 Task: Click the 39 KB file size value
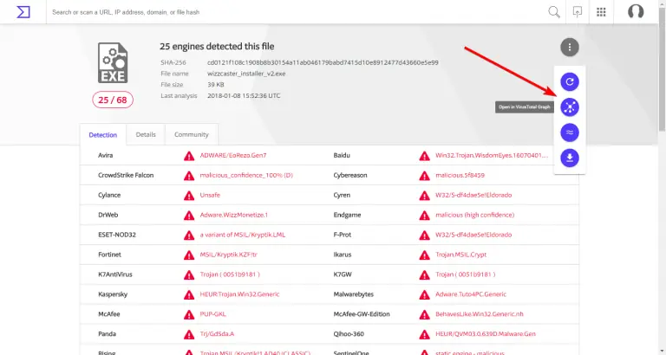(x=216, y=84)
